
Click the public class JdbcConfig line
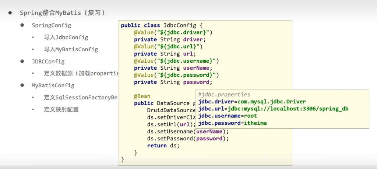[162, 25]
